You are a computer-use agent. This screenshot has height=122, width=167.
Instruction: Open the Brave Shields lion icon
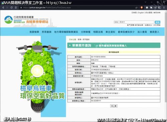142,8
